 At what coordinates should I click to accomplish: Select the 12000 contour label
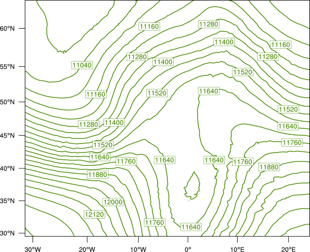[x=113, y=202]
